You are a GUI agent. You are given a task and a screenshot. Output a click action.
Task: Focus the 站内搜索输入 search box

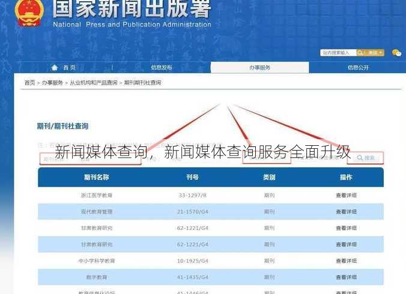[x=338, y=53]
